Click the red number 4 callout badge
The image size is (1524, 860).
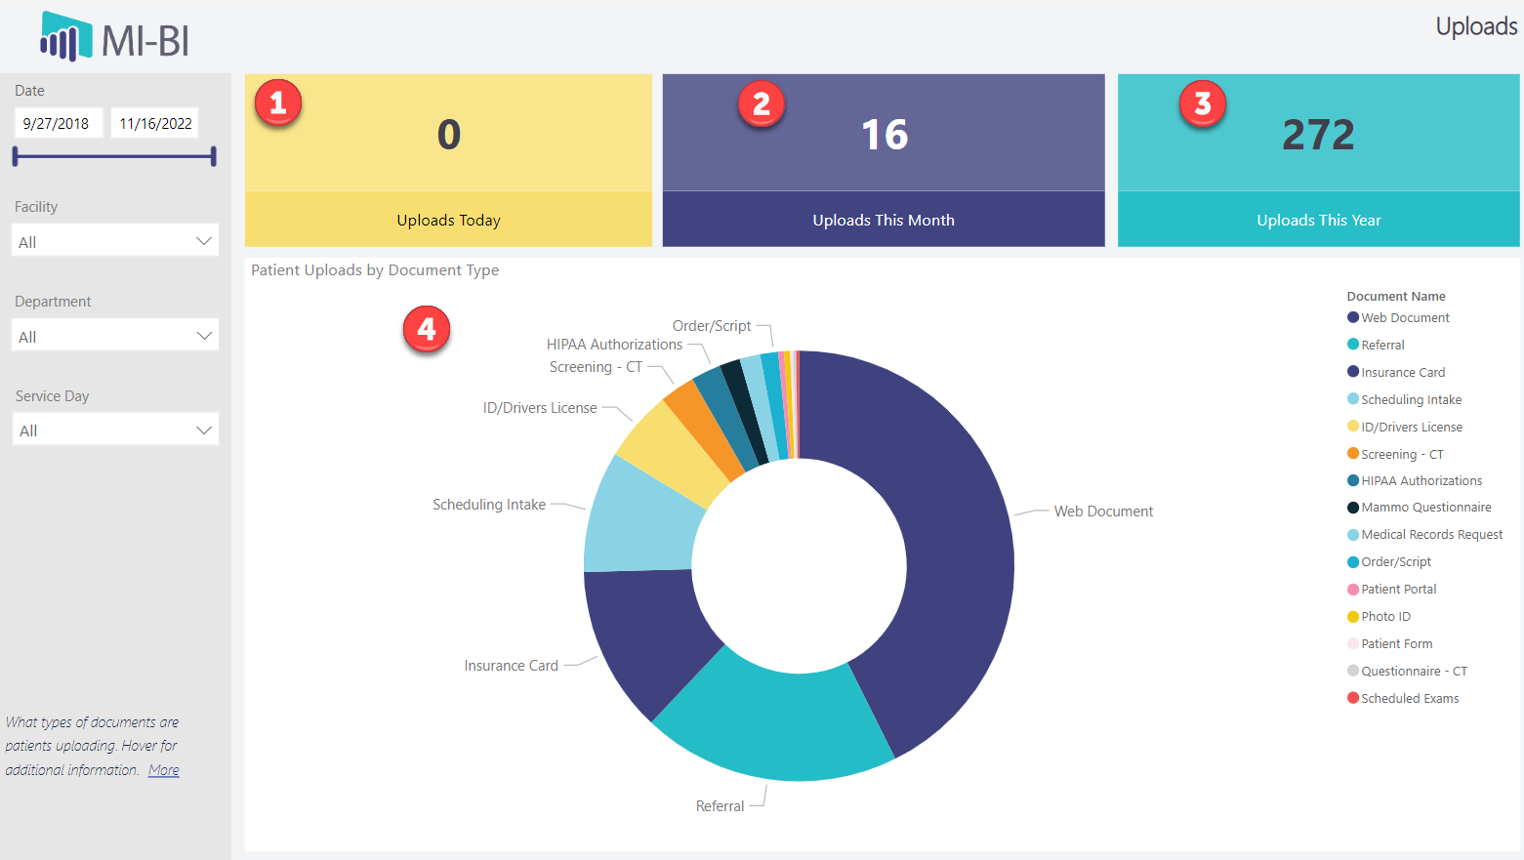coord(427,330)
